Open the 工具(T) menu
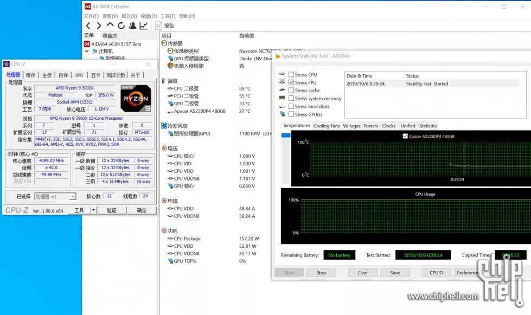Image resolution: width=531 pixels, height=315 pixels. (x=168, y=16)
